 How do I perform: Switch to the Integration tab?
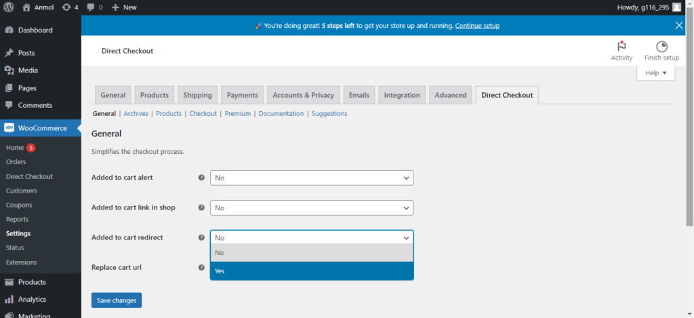pos(402,95)
